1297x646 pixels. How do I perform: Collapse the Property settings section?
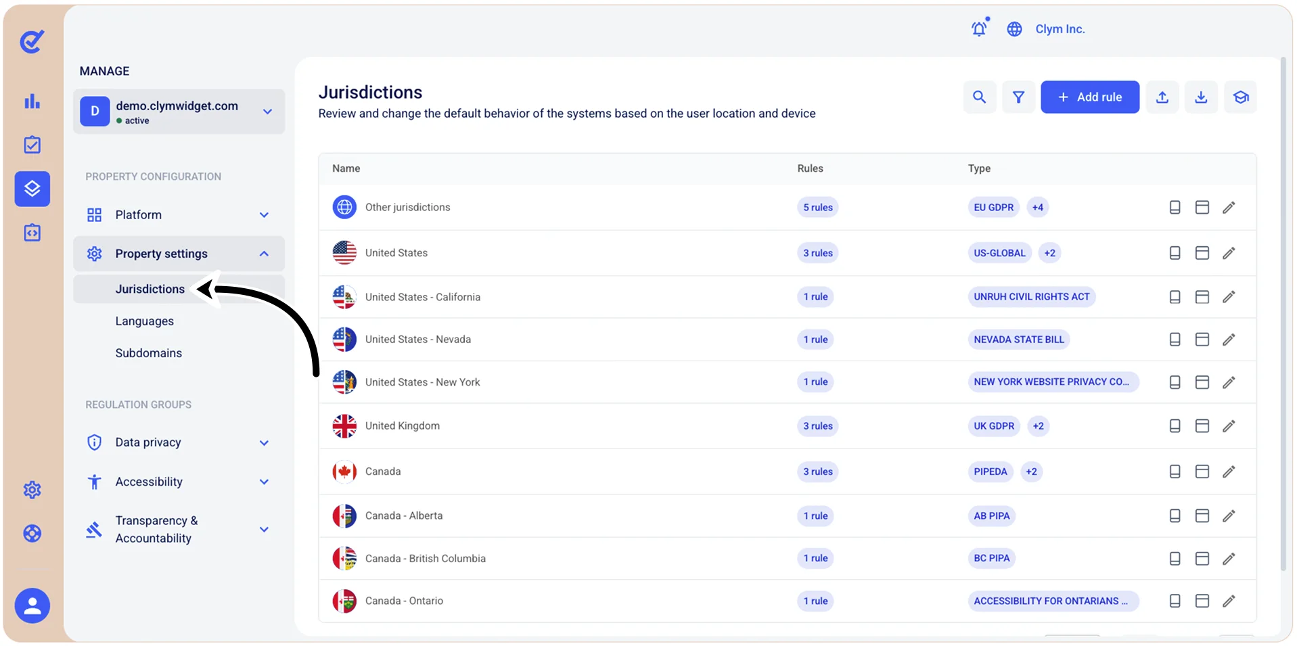point(179,254)
